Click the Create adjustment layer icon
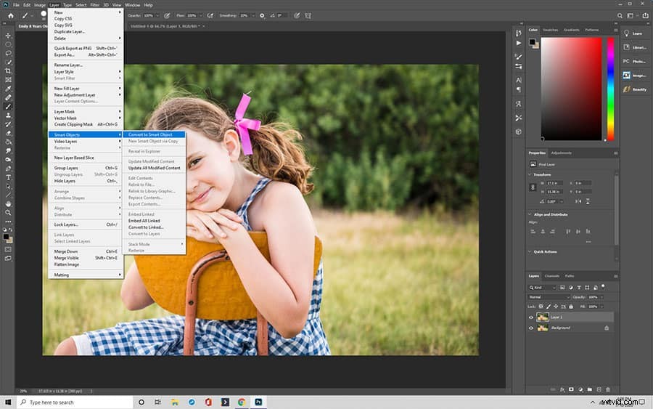The width and height of the screenshot is (653, 409). point(580,389)
